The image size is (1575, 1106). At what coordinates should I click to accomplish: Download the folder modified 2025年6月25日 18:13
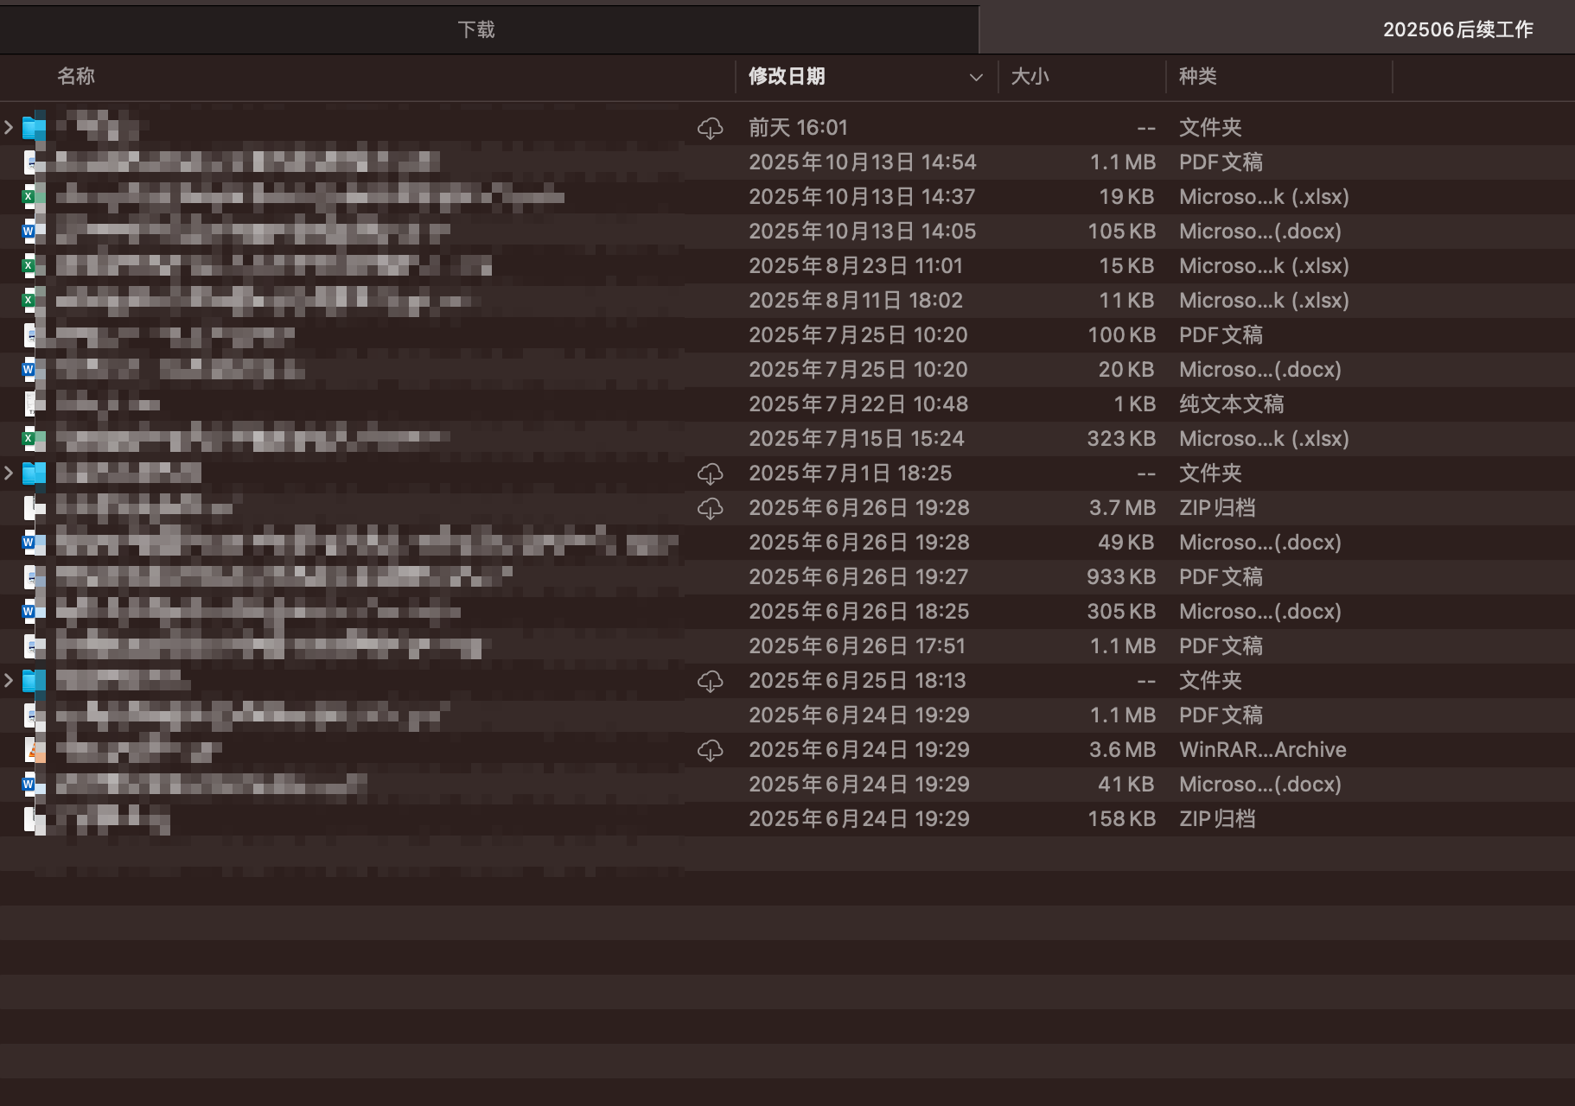710,681
